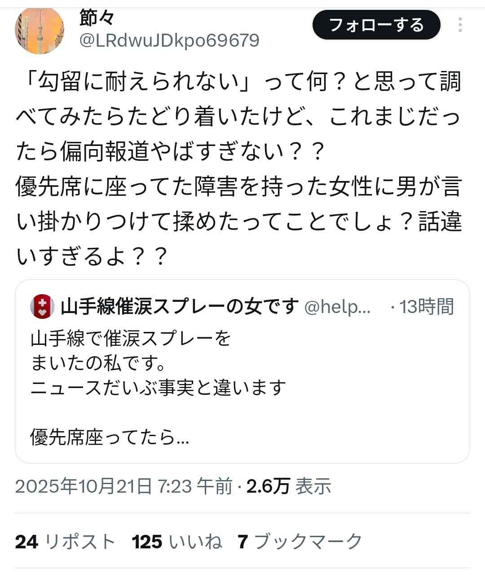485x578 pixels.
Task: View the 2.6万 表示 view count
Action: 289,486
